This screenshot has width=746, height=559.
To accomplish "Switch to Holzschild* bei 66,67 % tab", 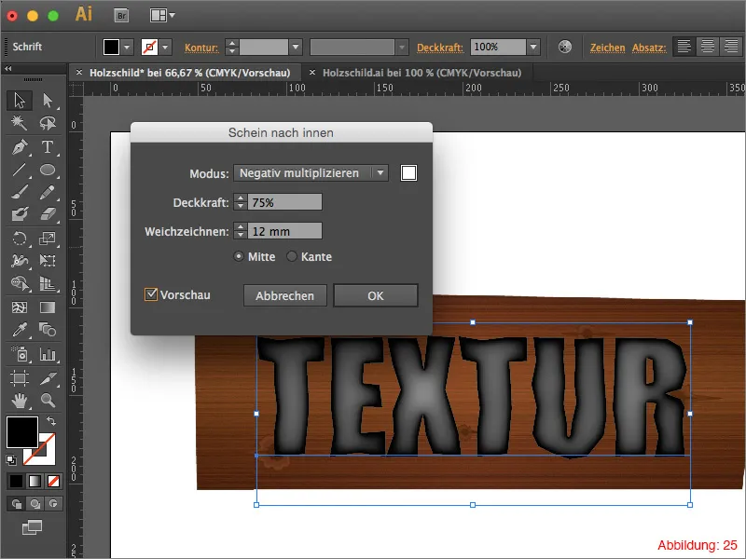I will pos(190,73).
